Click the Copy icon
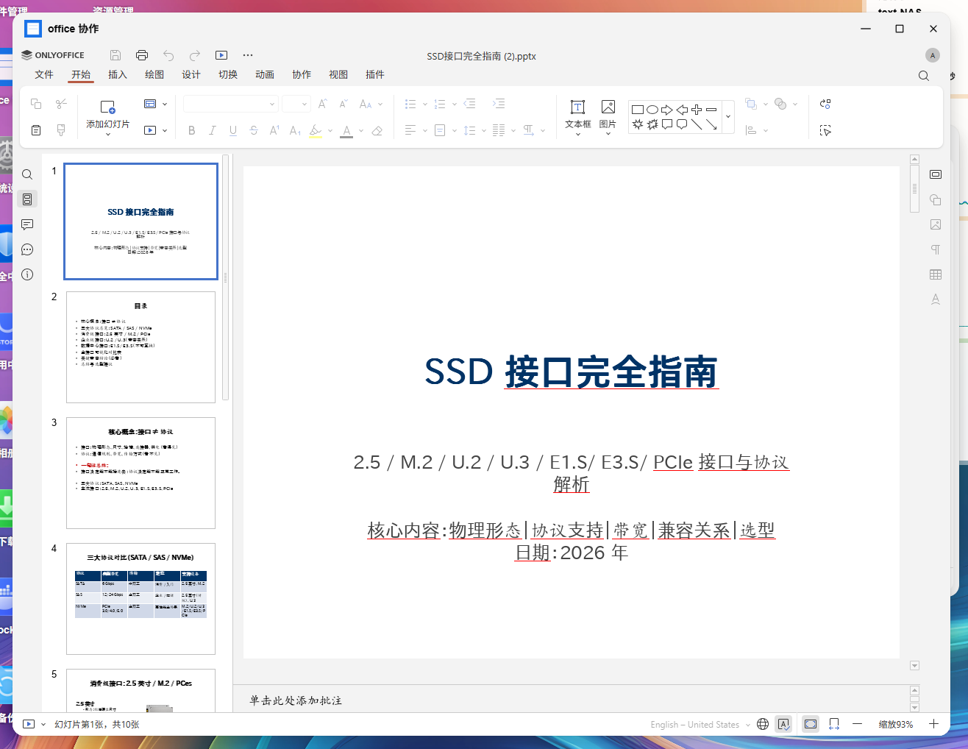The width and height of the screenshot is (968, 749). [36, 104]
